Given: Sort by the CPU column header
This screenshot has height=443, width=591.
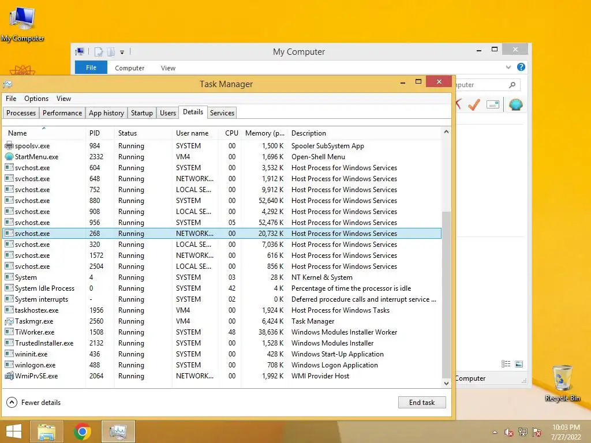Looking at the screenshot, I should (230, 133).
